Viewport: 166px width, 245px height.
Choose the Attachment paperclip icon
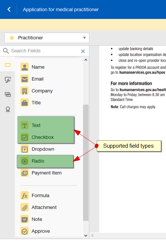tap(25, 208)
